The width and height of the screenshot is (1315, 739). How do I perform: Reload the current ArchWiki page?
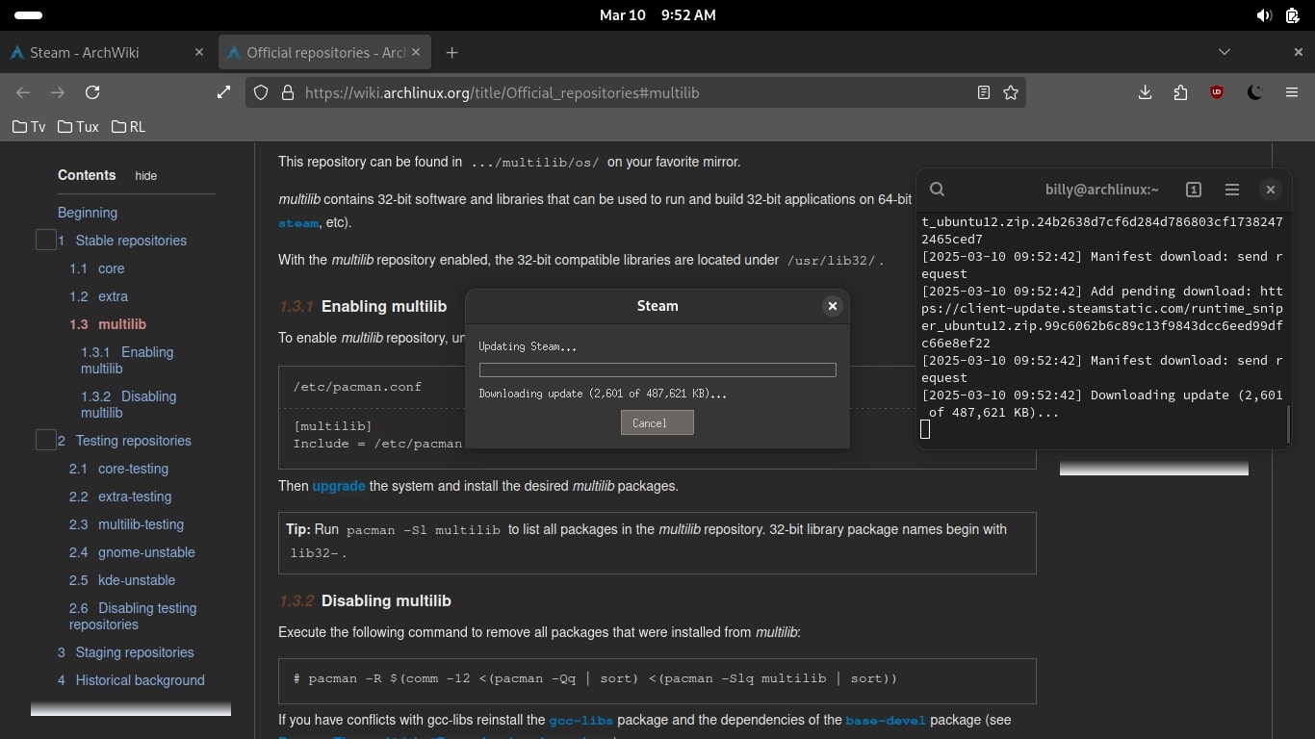(x=92, y=92)
